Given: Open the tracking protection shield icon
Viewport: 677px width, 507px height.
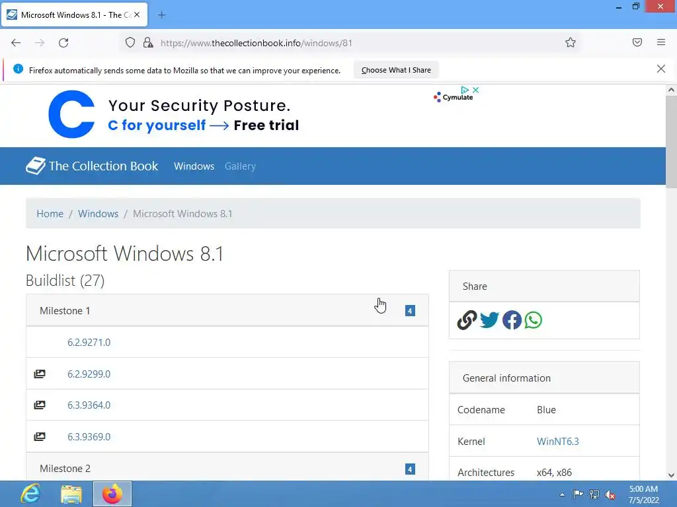Looking at the screenshot, I should [x=130, y=43].
